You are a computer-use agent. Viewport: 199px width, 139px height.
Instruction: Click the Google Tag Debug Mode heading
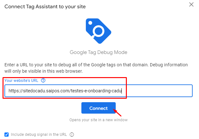[x=99, y=52]
